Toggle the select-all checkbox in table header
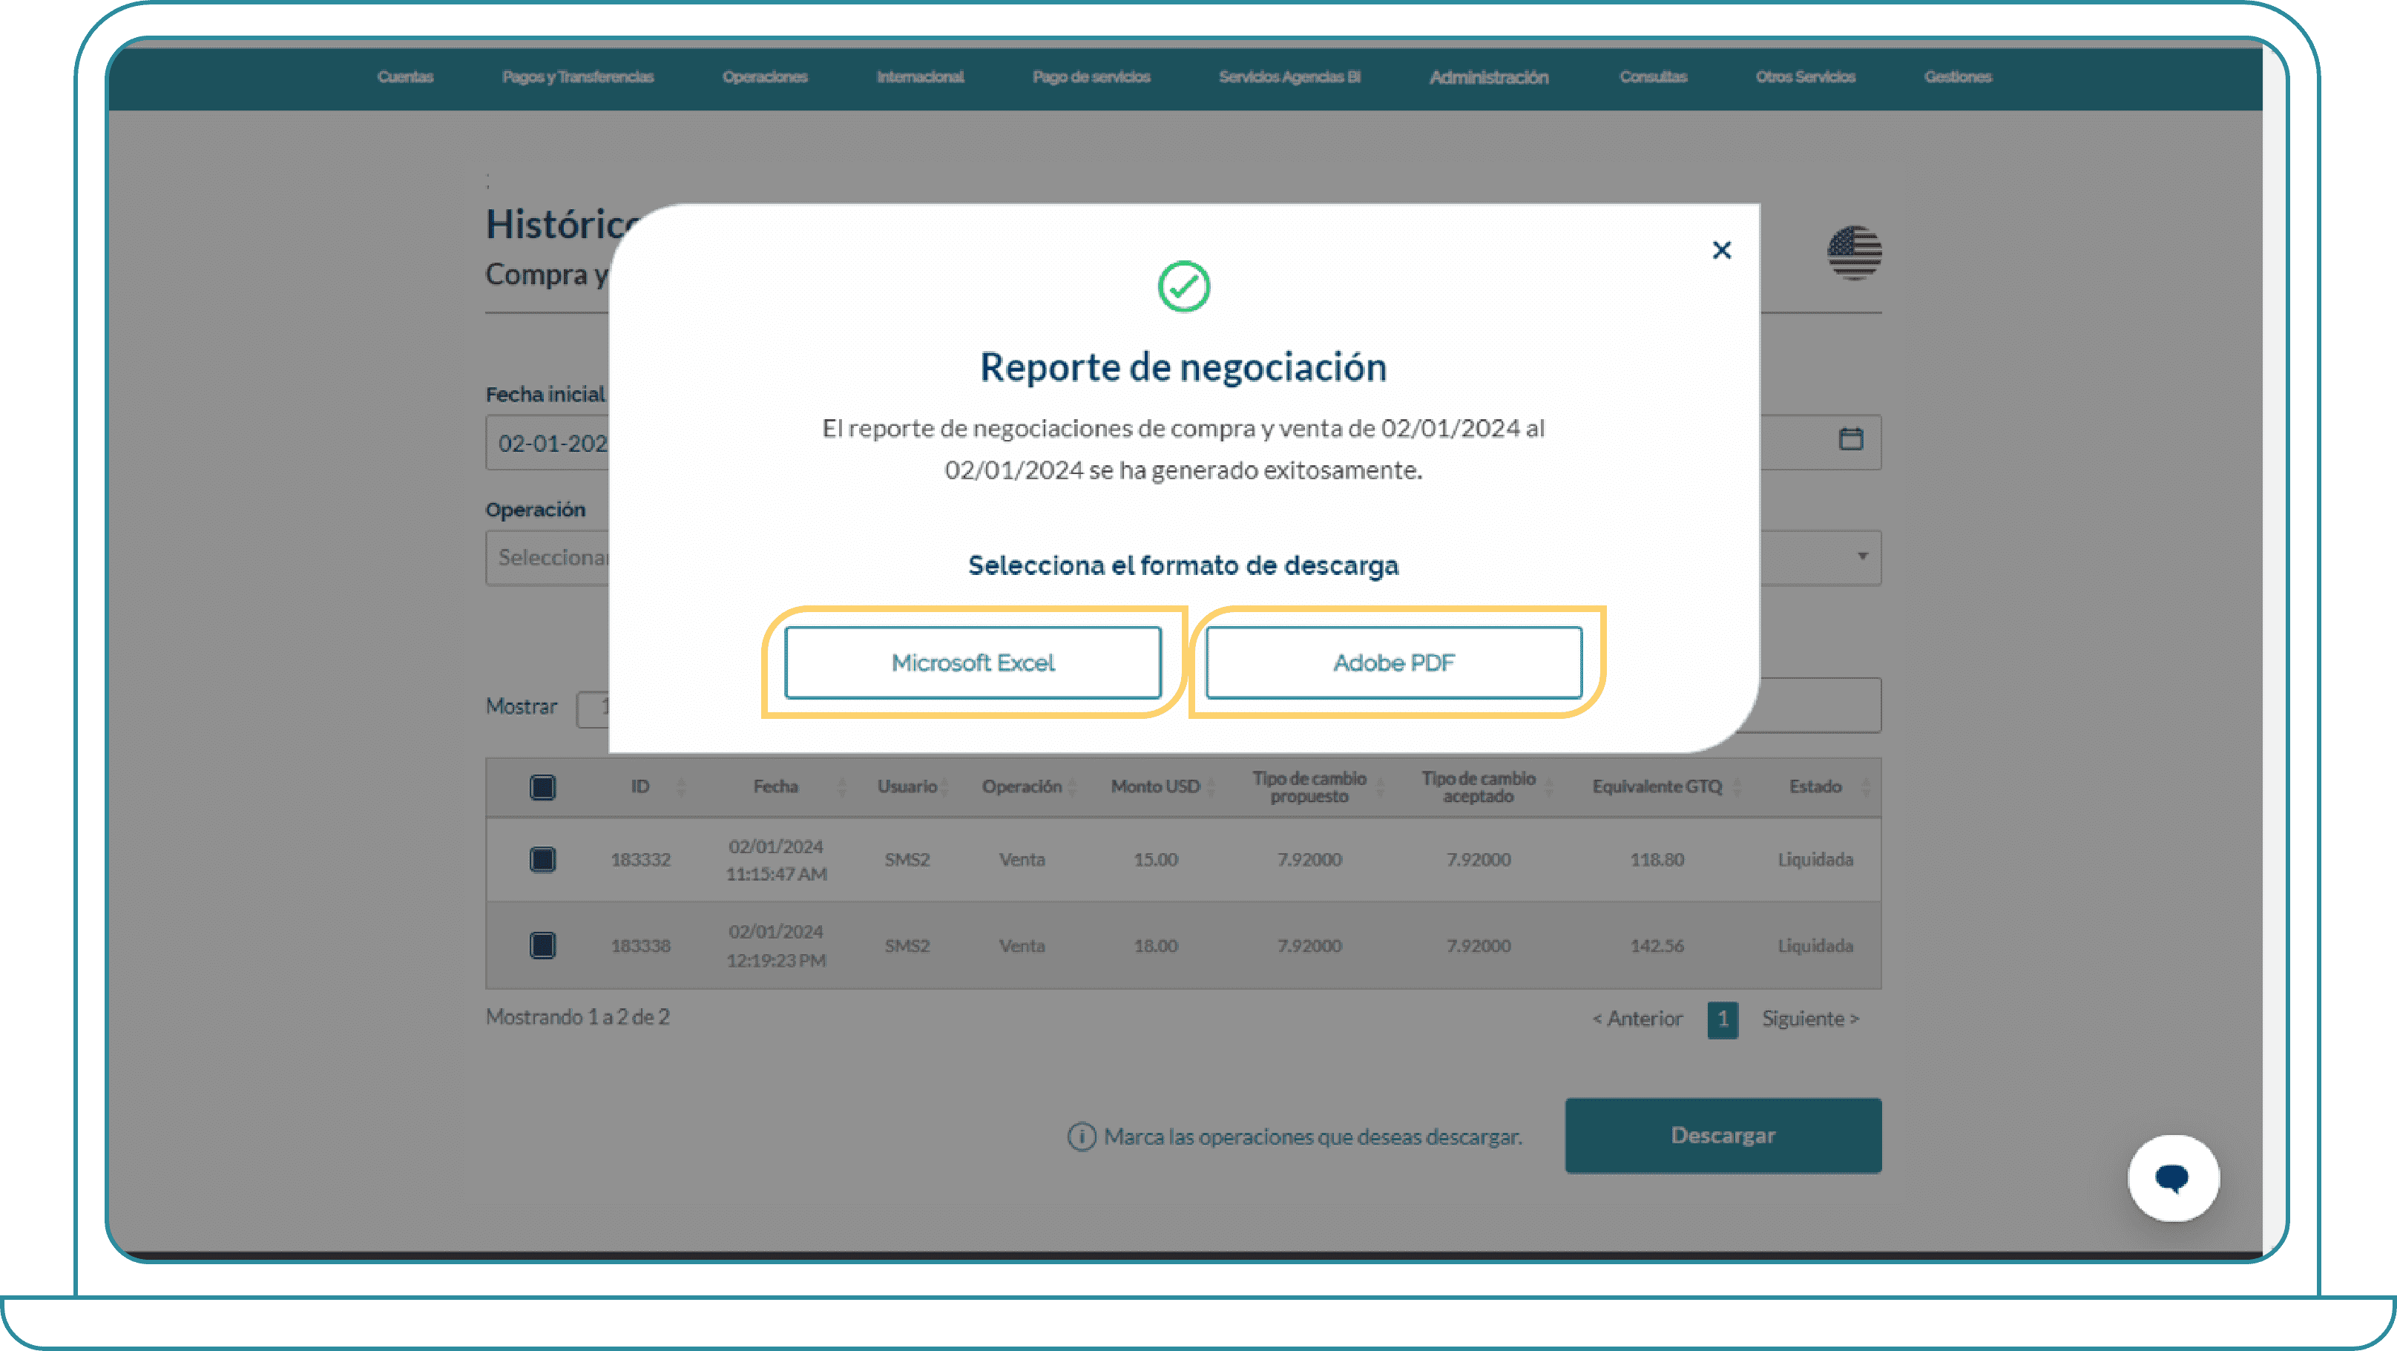The height and width of the screenshot is (1351, 2397). coord(542,787)
